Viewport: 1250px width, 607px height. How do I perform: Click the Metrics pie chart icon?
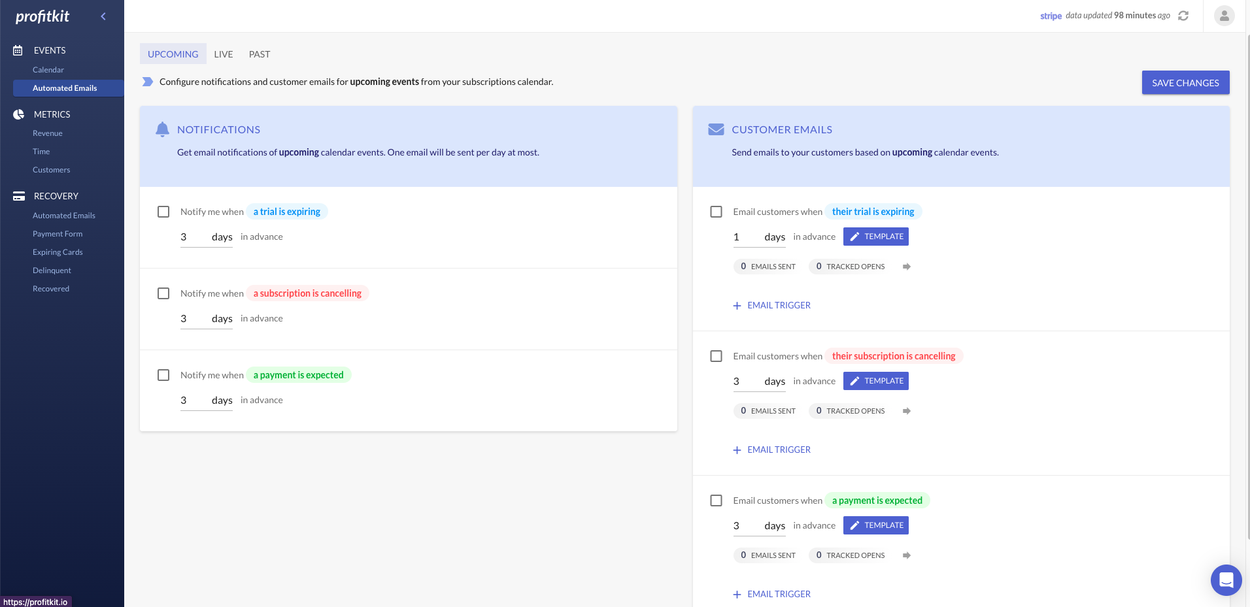click(18, 114)
